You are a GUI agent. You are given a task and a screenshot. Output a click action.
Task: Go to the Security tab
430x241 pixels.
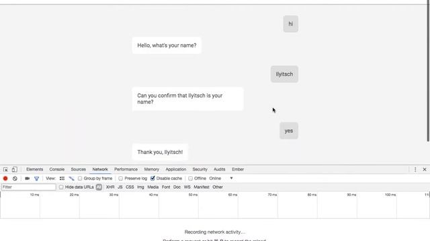200,169
